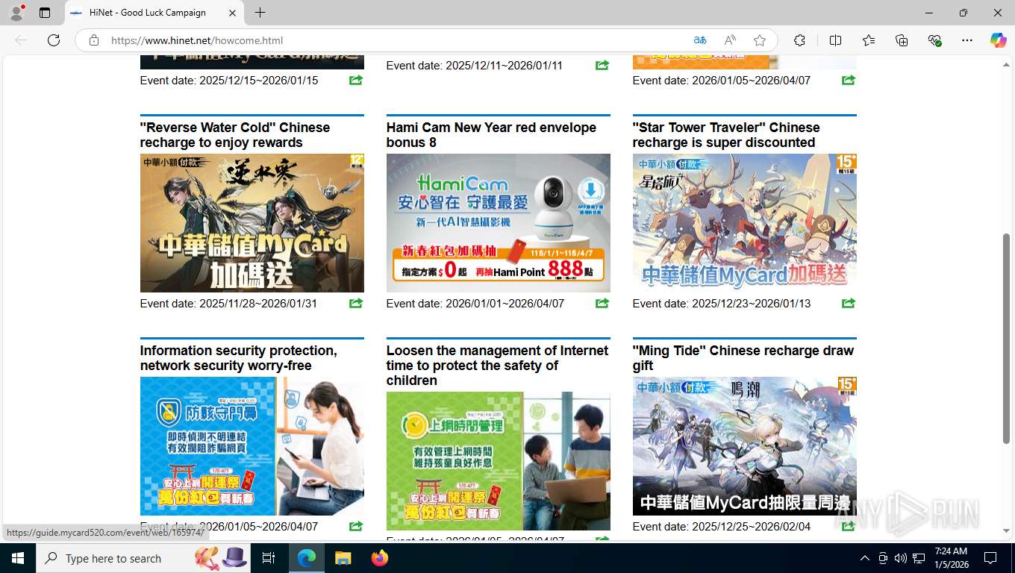1015x573 pixels.
Task: Open "Star Tower Traveler" recharge link
Action: tap(726, 135)
